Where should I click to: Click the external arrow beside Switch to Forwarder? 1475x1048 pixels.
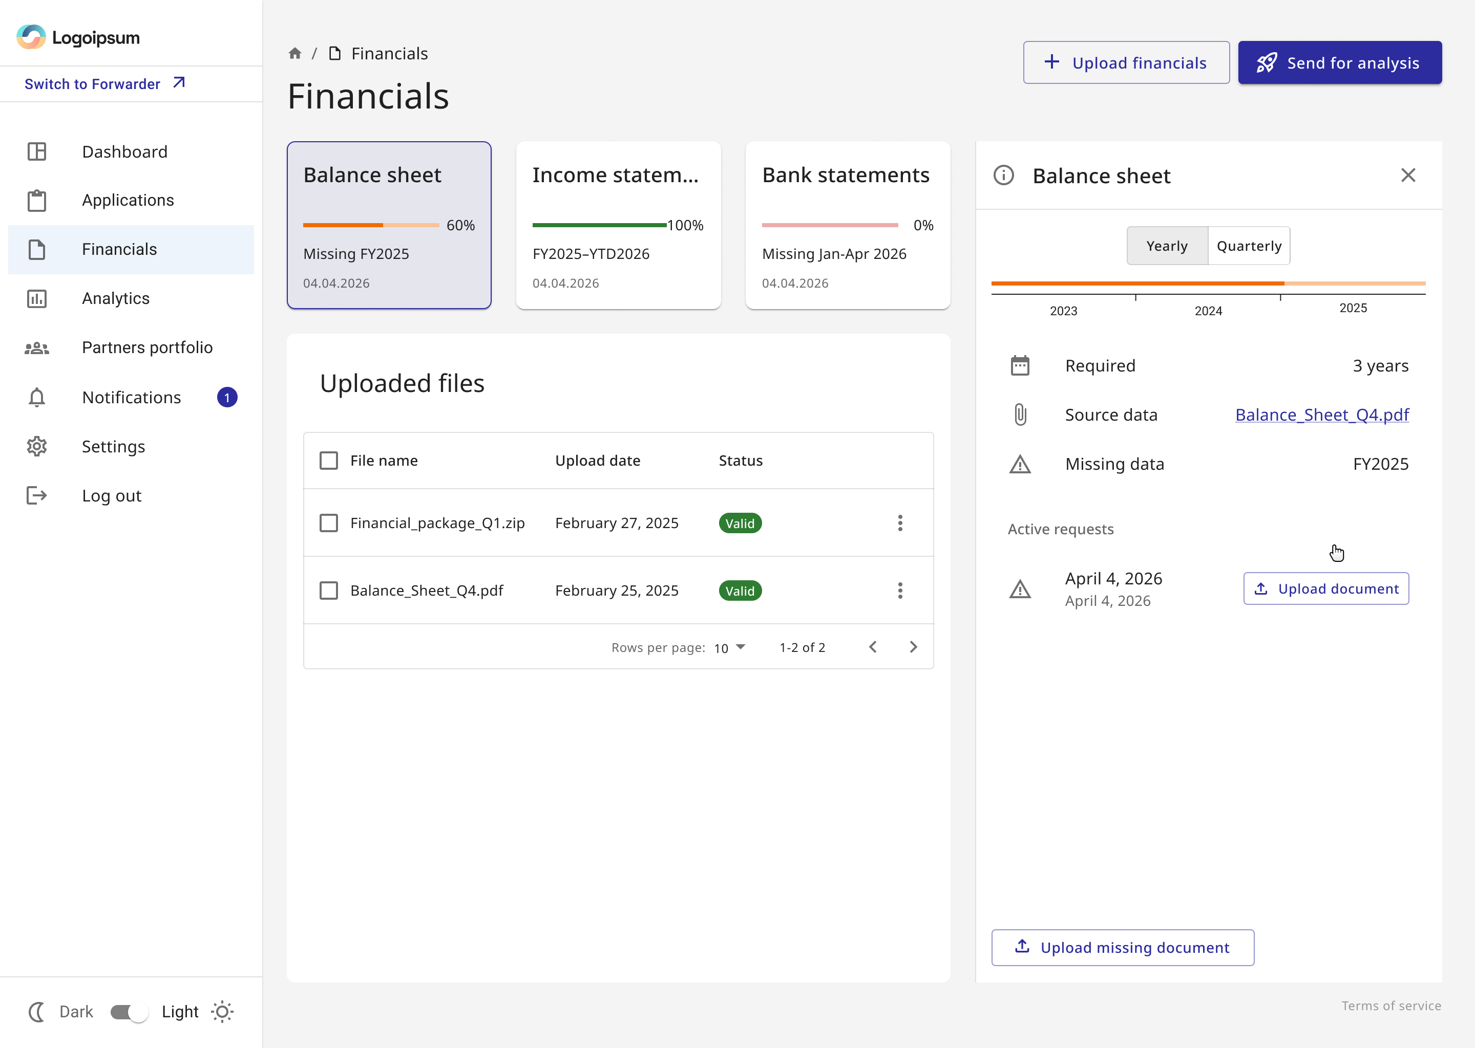click(x=179, y=82)
